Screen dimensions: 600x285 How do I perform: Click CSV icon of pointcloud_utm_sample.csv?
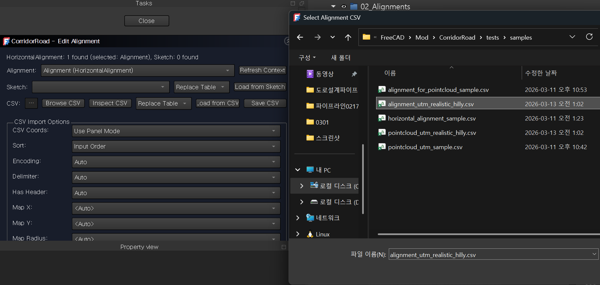(382, 147)
